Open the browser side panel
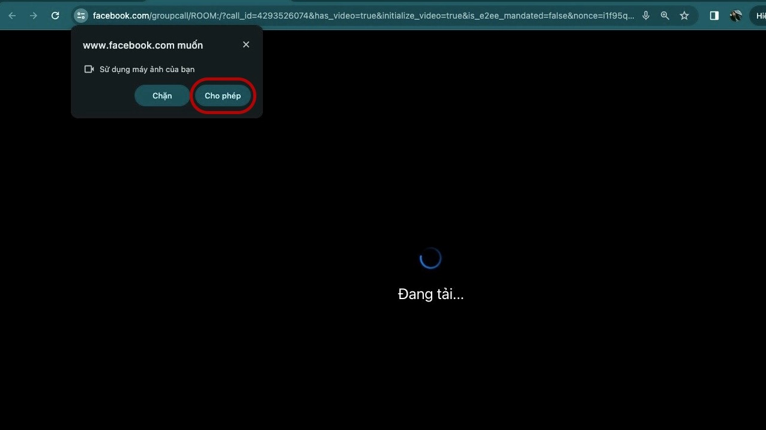This screenshot has height=430, width=766. coord(714,16)
